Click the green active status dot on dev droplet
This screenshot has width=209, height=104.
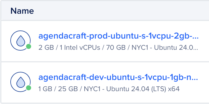click(x=29, y=88)
